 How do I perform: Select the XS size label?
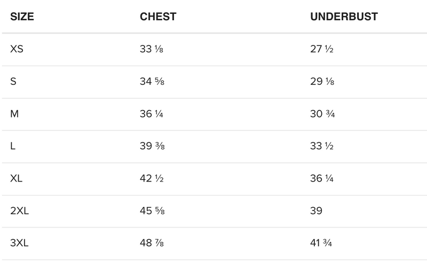pos(17,50)
